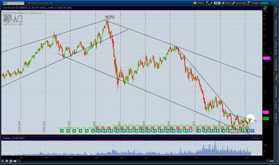Open the Share menu
The height and width of the screenshot is (165, 279).
199,3
